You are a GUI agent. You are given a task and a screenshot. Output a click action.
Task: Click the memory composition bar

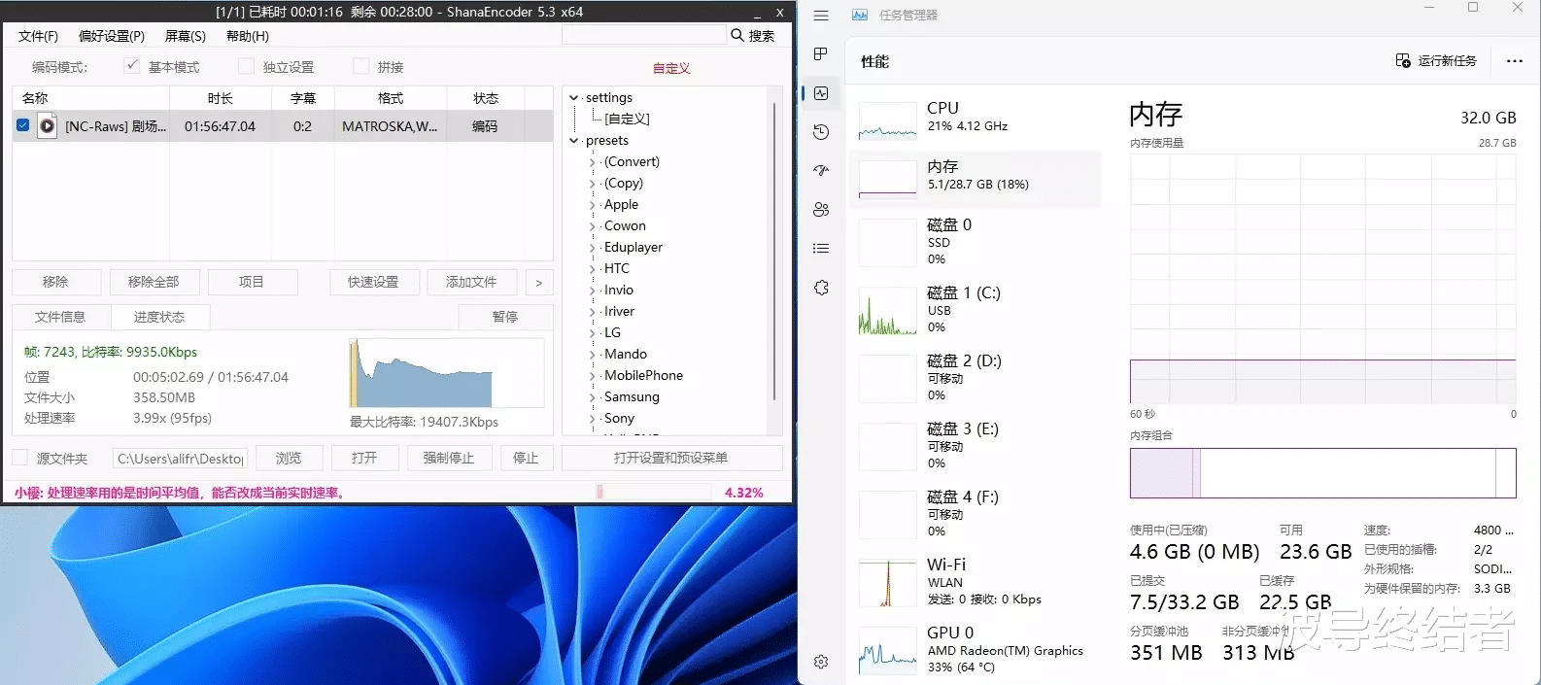[x=1322, y=473]
